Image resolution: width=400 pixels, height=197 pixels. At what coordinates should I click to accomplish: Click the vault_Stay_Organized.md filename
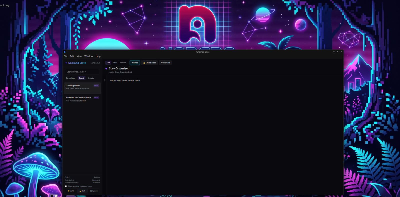(120, 72)
